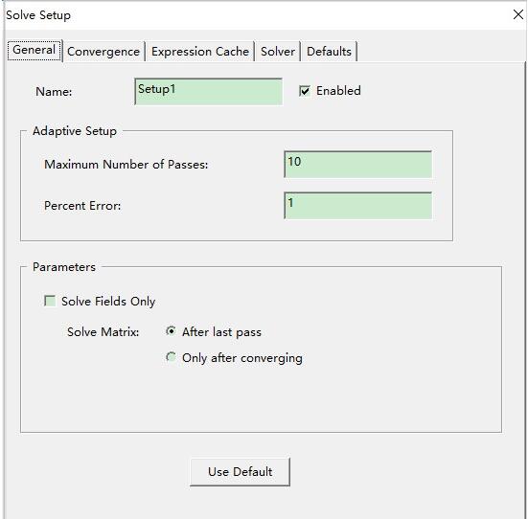
Task: Click the After last pass label
Action: (x=221, y=332)
